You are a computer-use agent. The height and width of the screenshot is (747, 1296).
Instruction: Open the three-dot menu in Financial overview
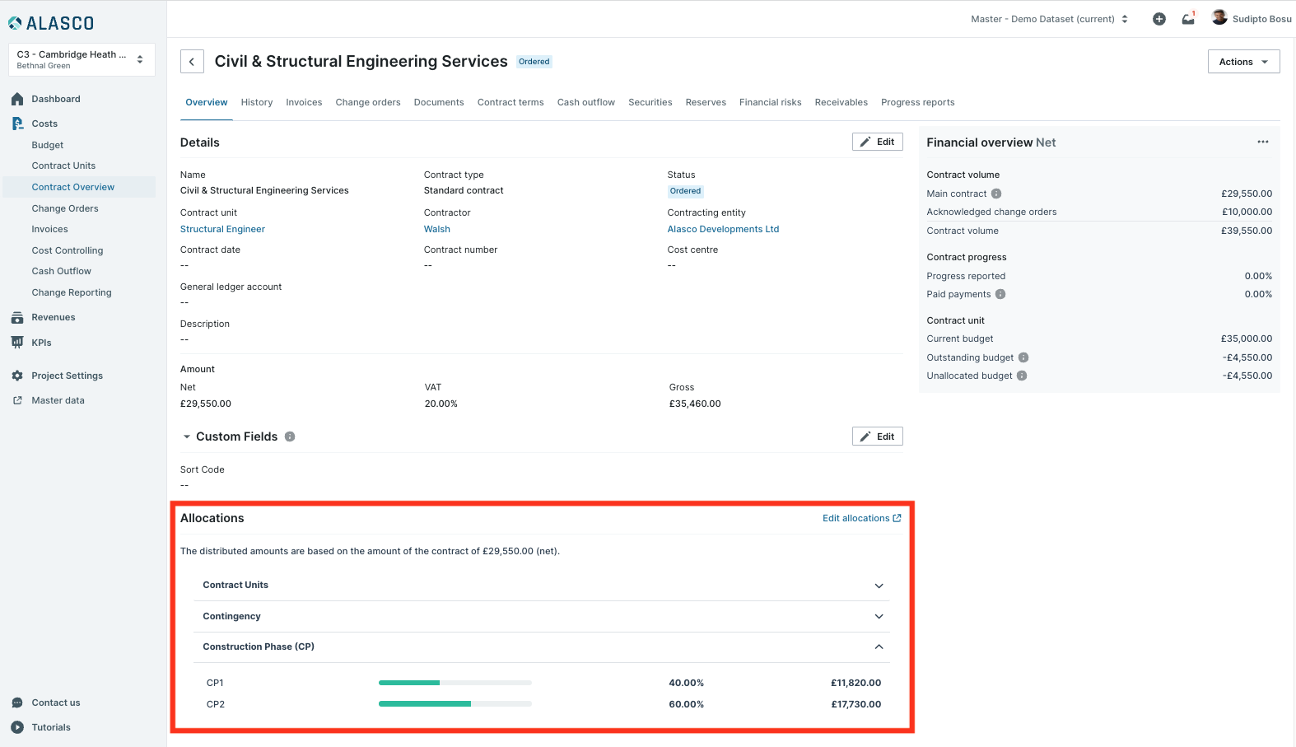(1262, 142)
